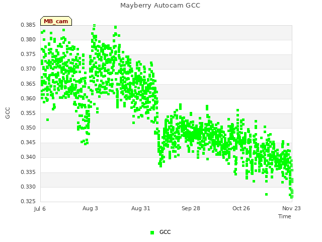This screenshot has height=242, width=322.
Task: Click the vertical GCC axis title
Action: [8, 113]
